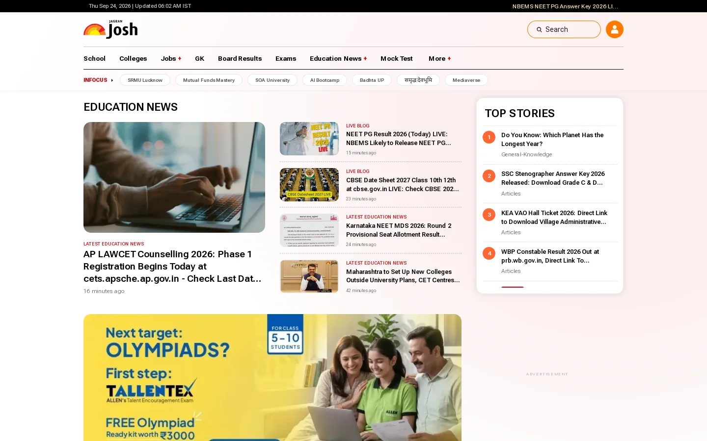
Task: Select the SOA University chip
Action: tap(272, 80)
